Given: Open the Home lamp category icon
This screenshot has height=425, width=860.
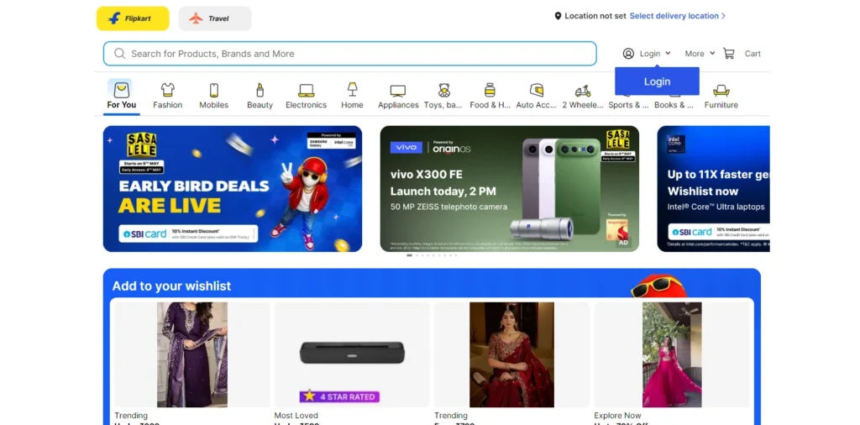Looking at the screenshot, I should point(352,89).
